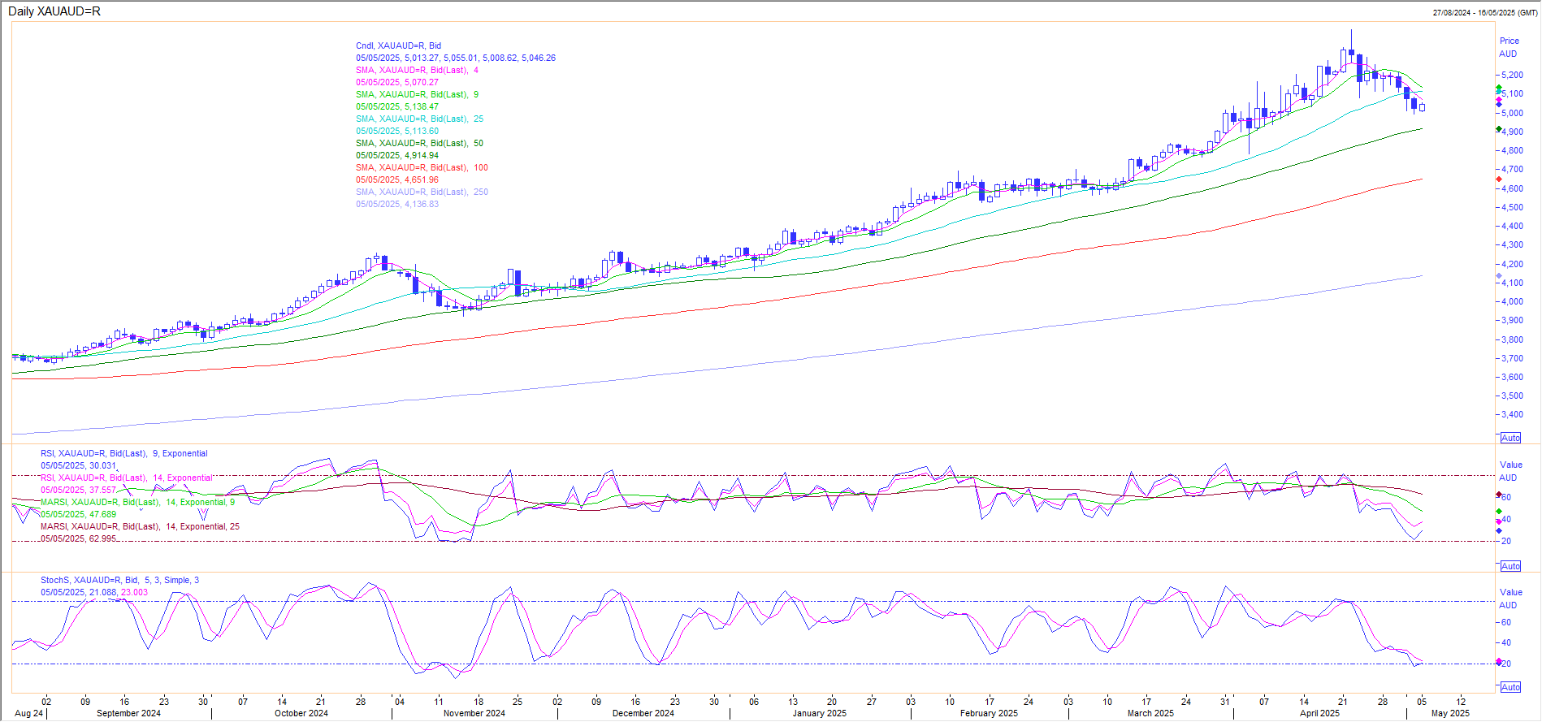
Task: Select the StochS 5, 3, Simple, 3 legend entry
Action: (119, 580)
